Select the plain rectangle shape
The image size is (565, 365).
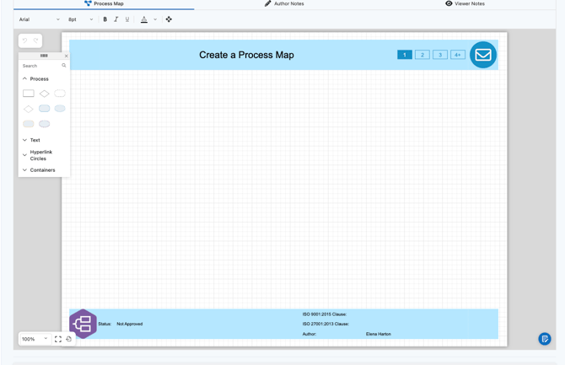(29, 94)
